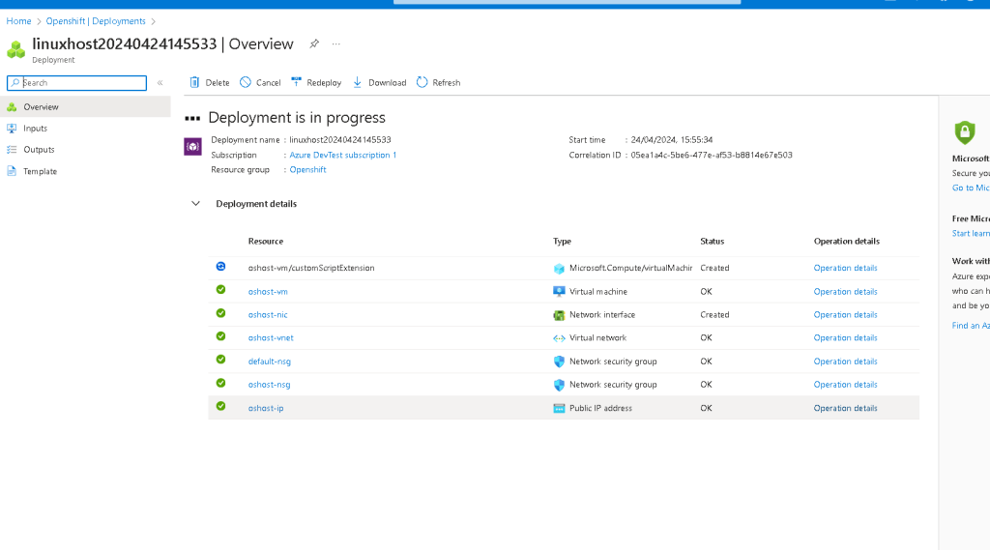Click the Virtual network type icon
The image size is (990, 550).
point(559,338)
